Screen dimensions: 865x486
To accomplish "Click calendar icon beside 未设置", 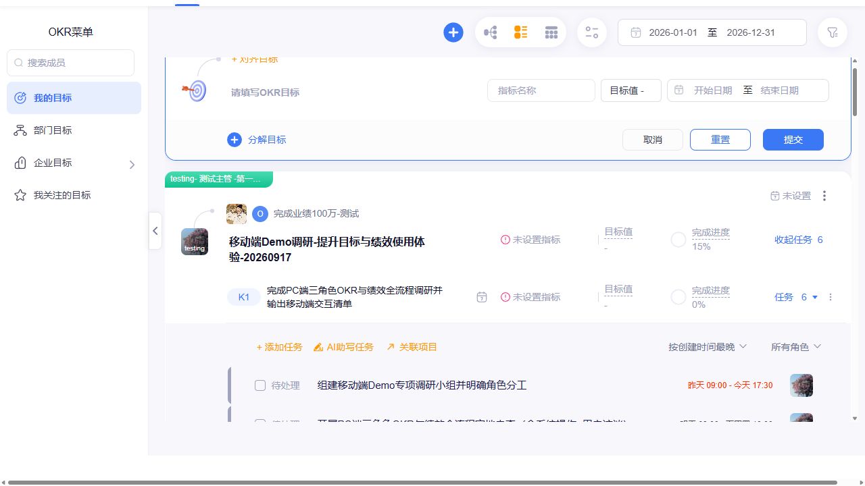I will (x=775, y=196).
